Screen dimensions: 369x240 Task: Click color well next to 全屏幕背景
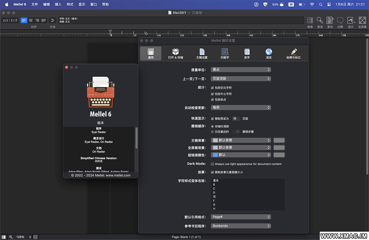(279, 148)
